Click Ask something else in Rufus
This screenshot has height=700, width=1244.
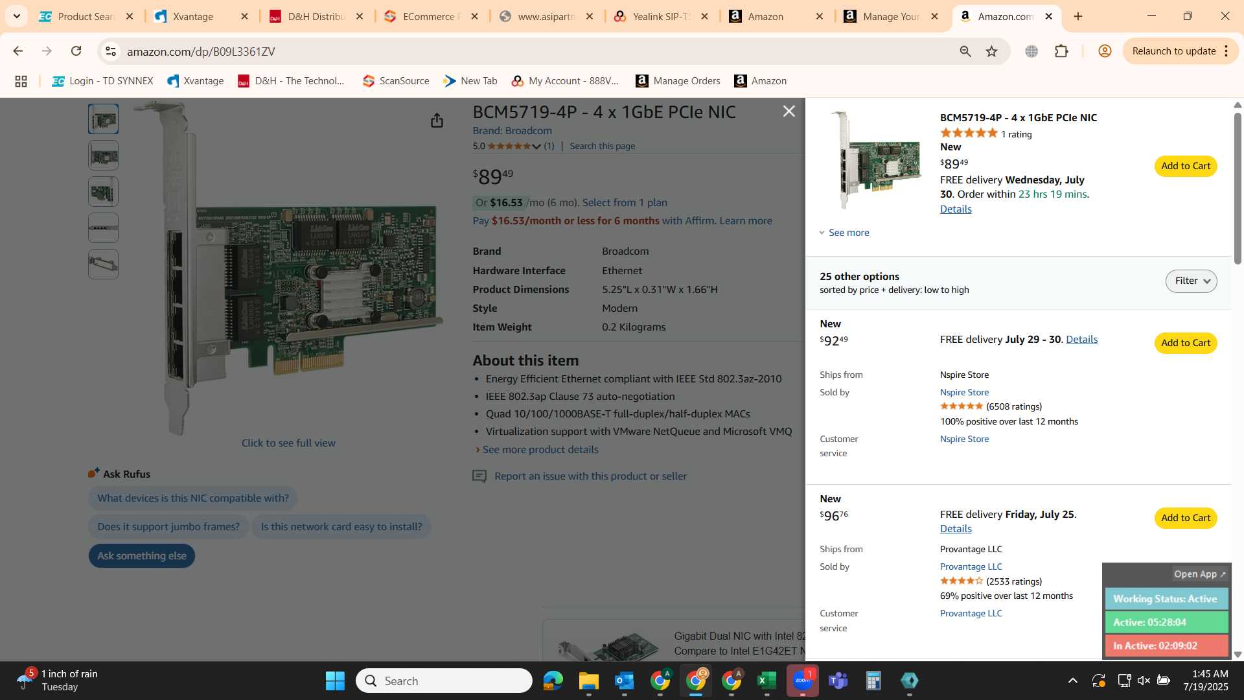pyautogui.click(x=142, y=556)
